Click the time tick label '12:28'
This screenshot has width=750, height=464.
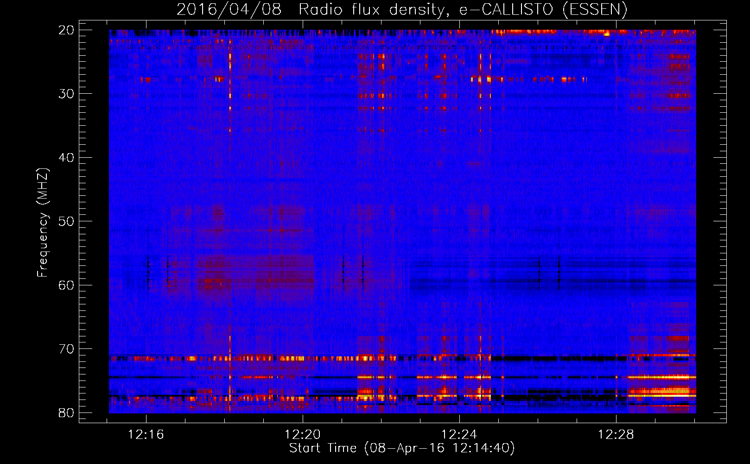616,435
